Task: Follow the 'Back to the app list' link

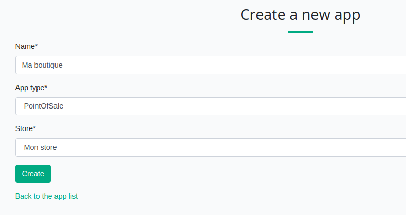Action: tap(46, 196)
